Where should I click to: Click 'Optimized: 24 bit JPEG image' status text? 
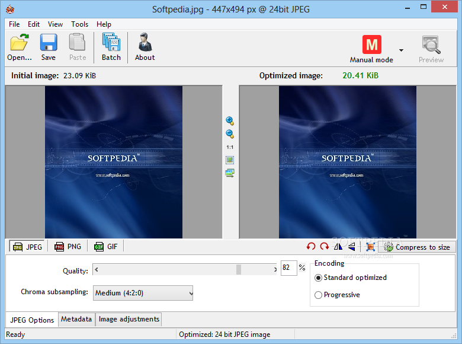pos(224,335)
